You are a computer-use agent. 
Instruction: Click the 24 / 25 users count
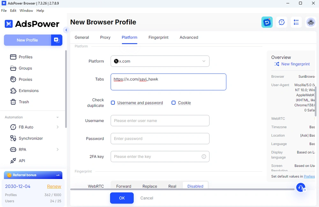coord(56,201)
